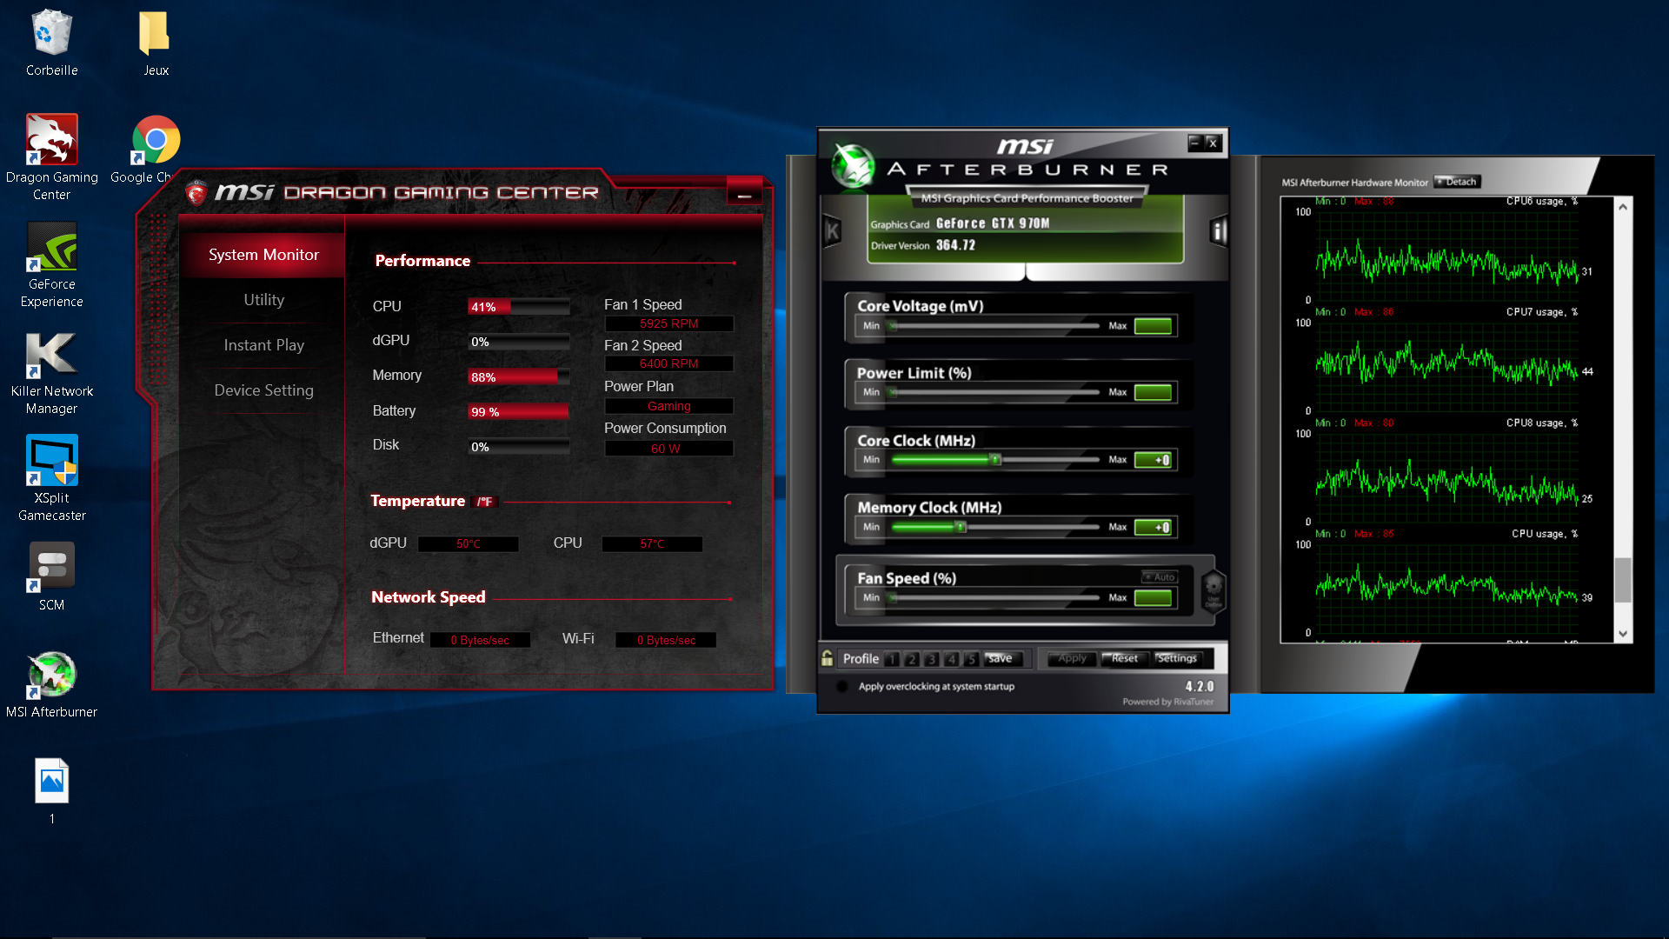Detach the Afterburner Hardware Monitor

coord(1458,182)
